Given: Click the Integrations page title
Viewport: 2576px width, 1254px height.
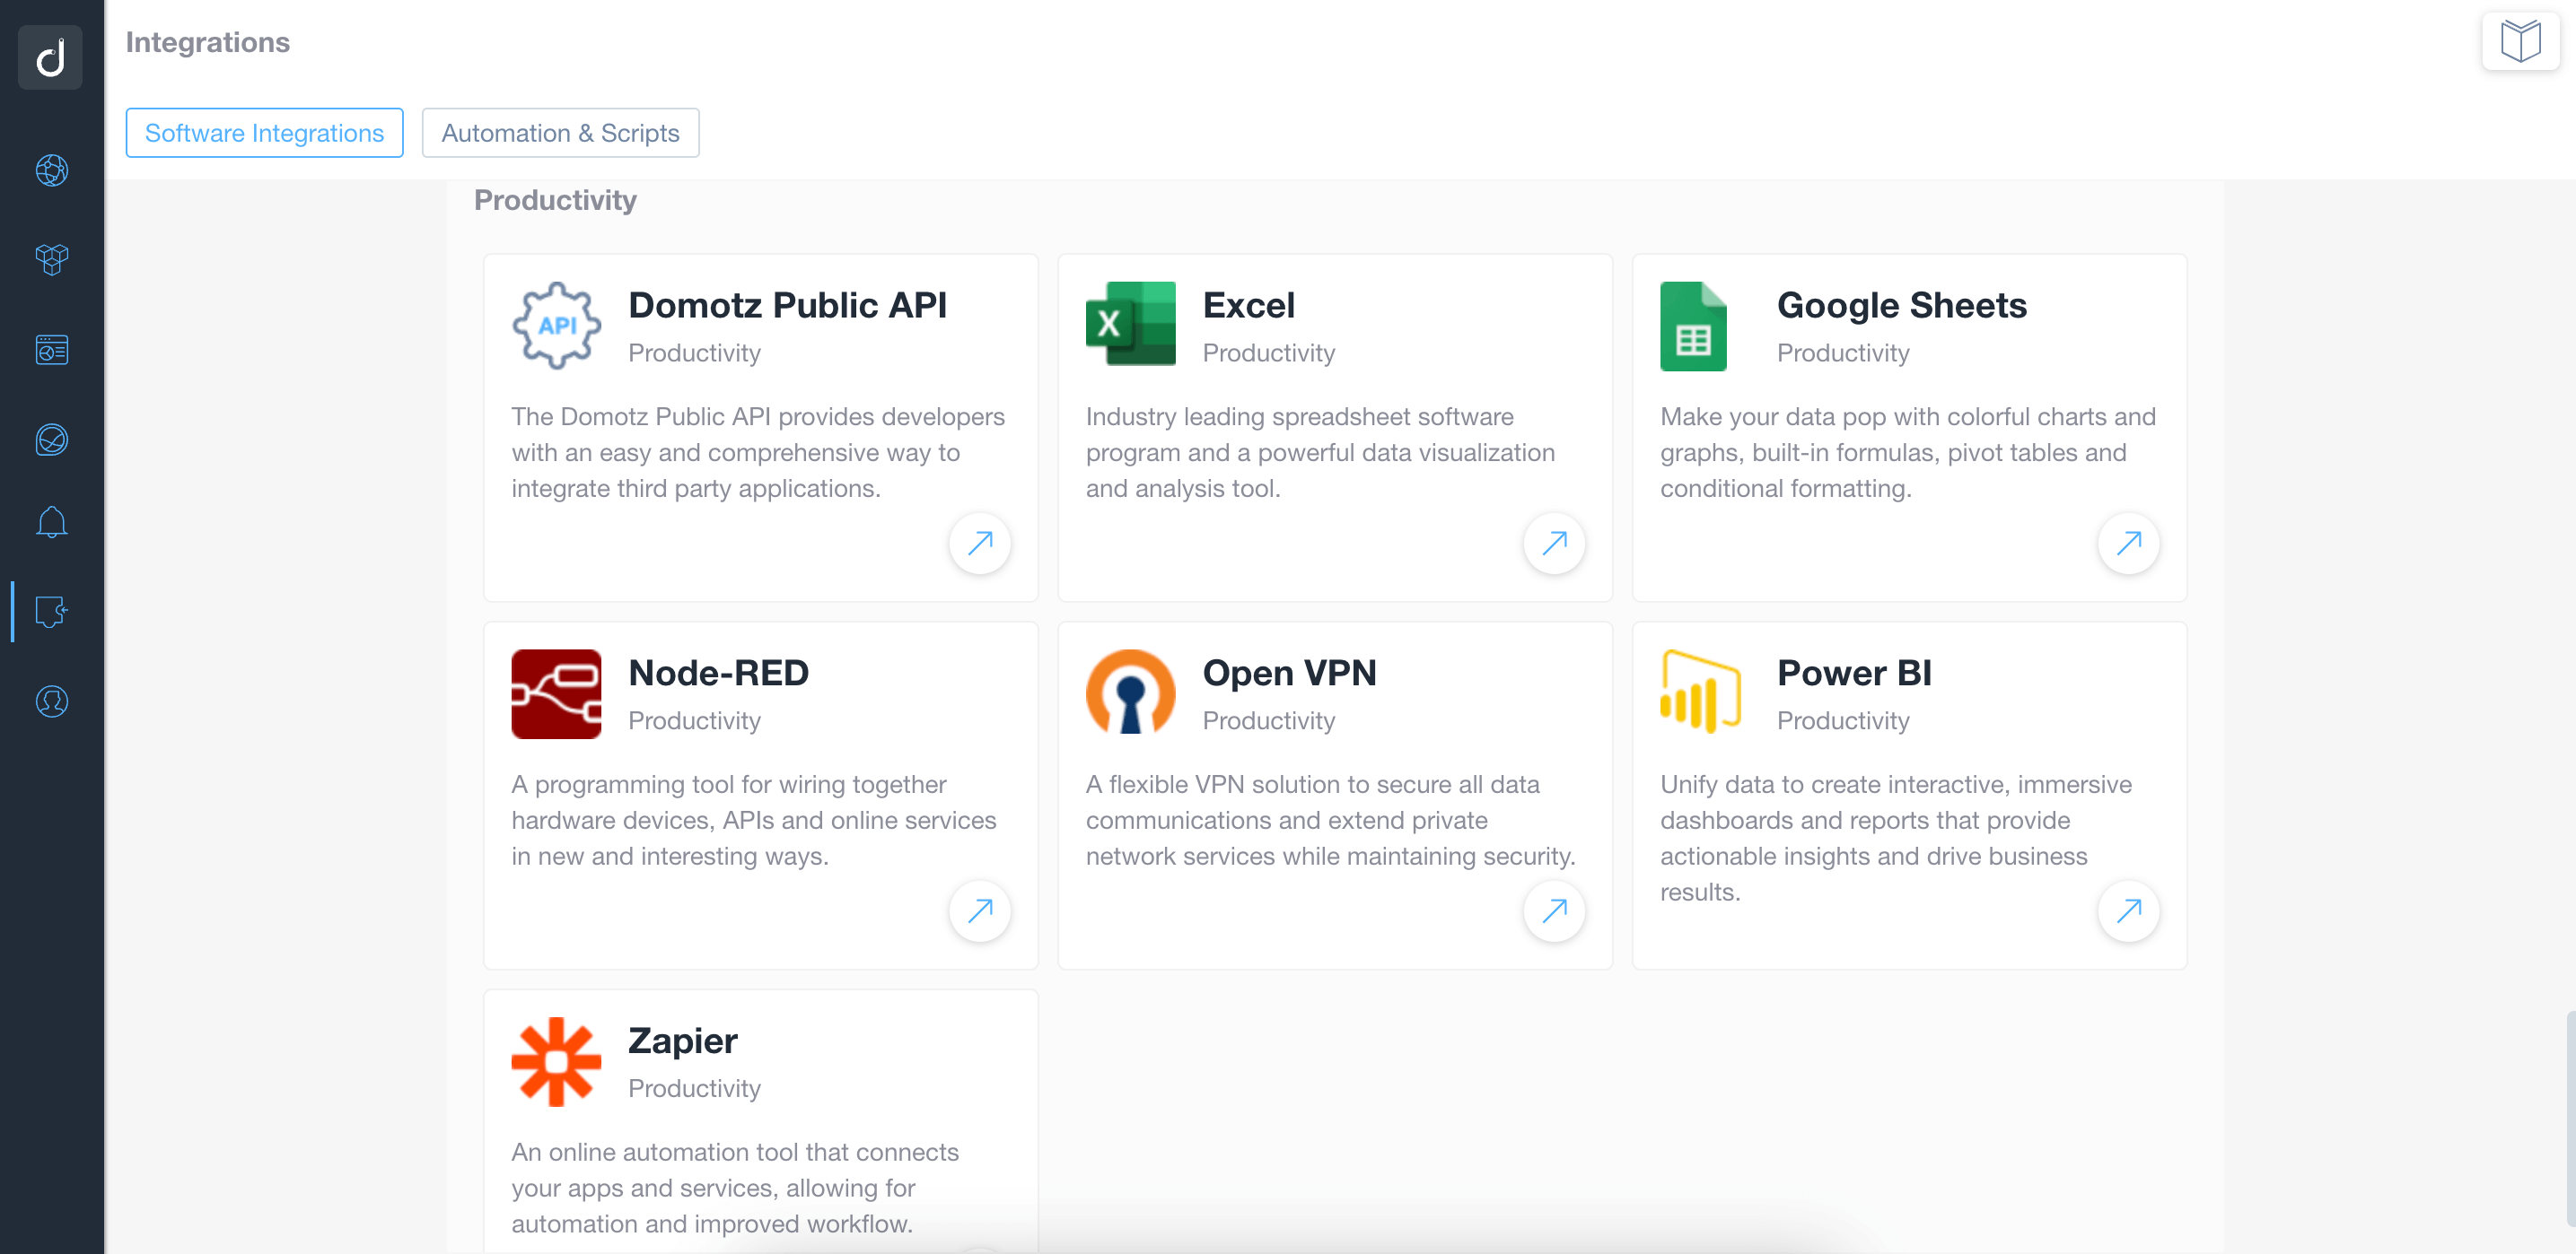Looking at the screenshot, I should (x=207, y=42).
